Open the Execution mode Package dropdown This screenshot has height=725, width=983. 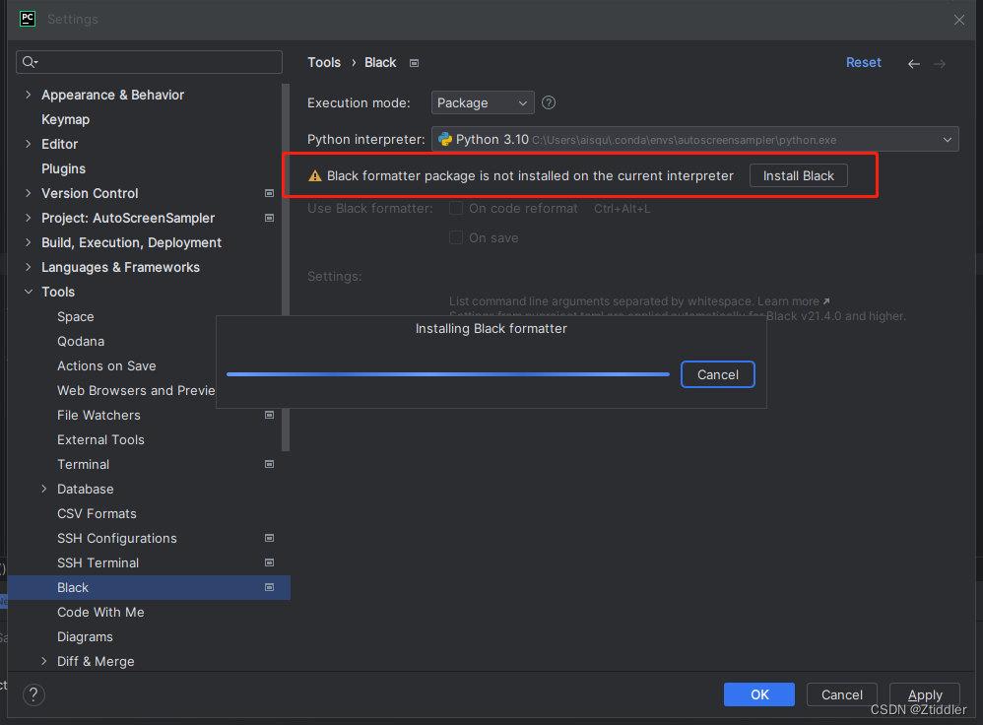(482, 102)
